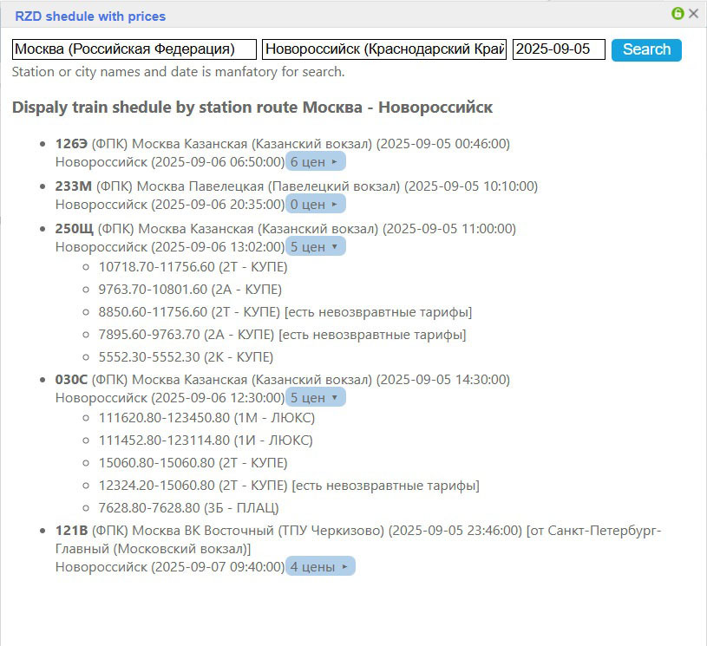The image size is (707, 646).
Task: Click arrival Новороссийск (2025-09-06 12:30:00)
Action: click(170, 398)
